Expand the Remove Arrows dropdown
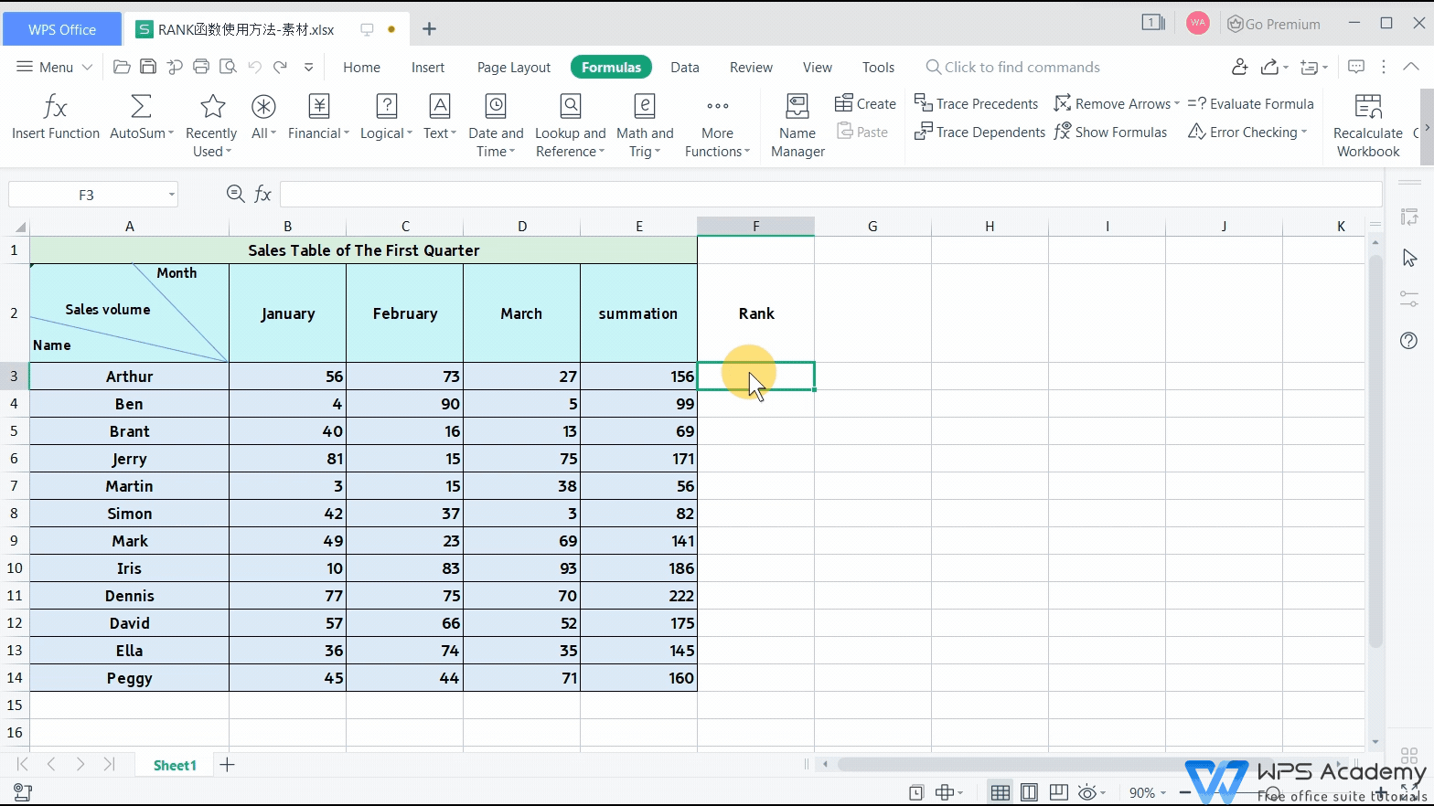The height and width of the screenshot is (806, 1434). point(1177,104)
